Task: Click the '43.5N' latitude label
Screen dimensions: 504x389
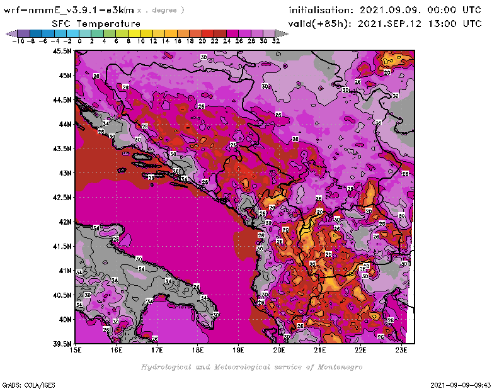Action: 62,149
